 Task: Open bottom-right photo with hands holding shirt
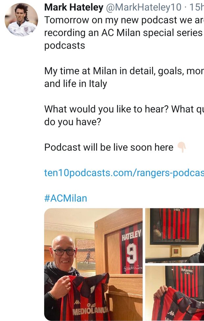(x=175, y=293)
